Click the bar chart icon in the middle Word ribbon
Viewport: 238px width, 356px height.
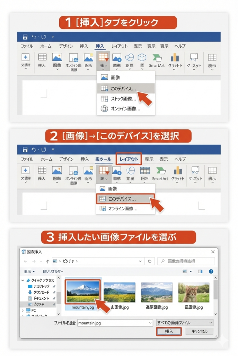(178, 170)
